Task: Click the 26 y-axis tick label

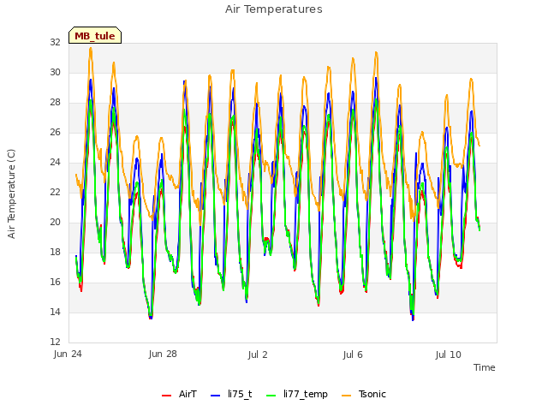Action: [55, 132]
